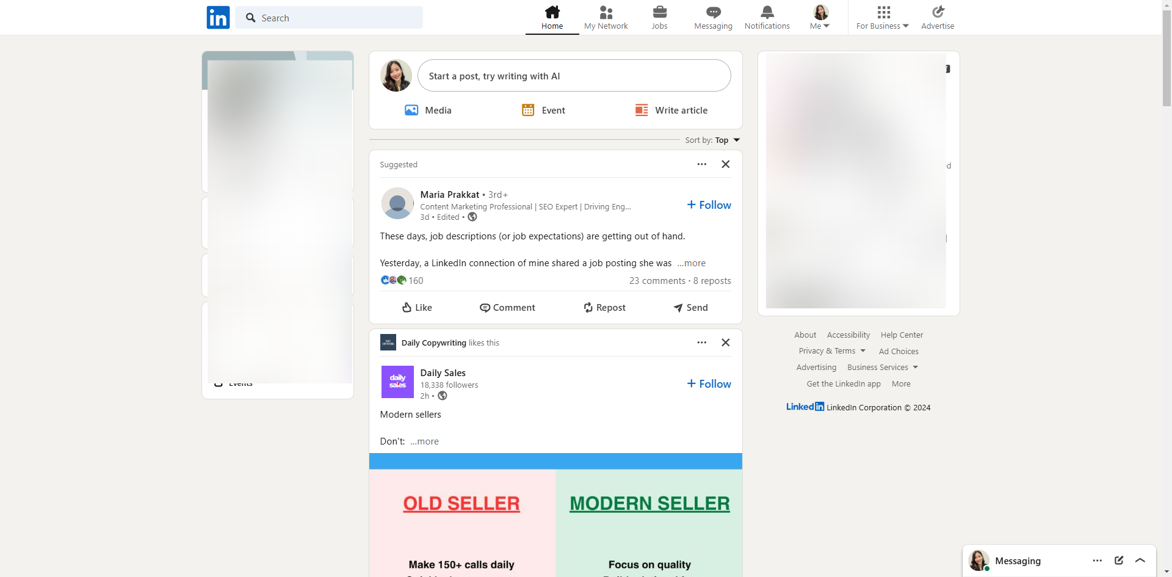The width and height of the screenshot is (1172, 577).
Task: Expand Daily Sales post text with more
Action: (425, 441)
